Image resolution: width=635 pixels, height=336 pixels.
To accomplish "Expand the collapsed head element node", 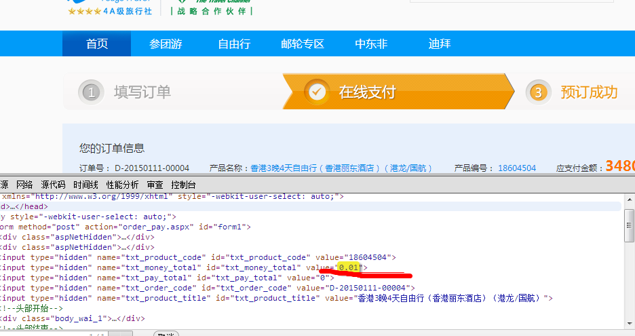I will click(24, 206).
